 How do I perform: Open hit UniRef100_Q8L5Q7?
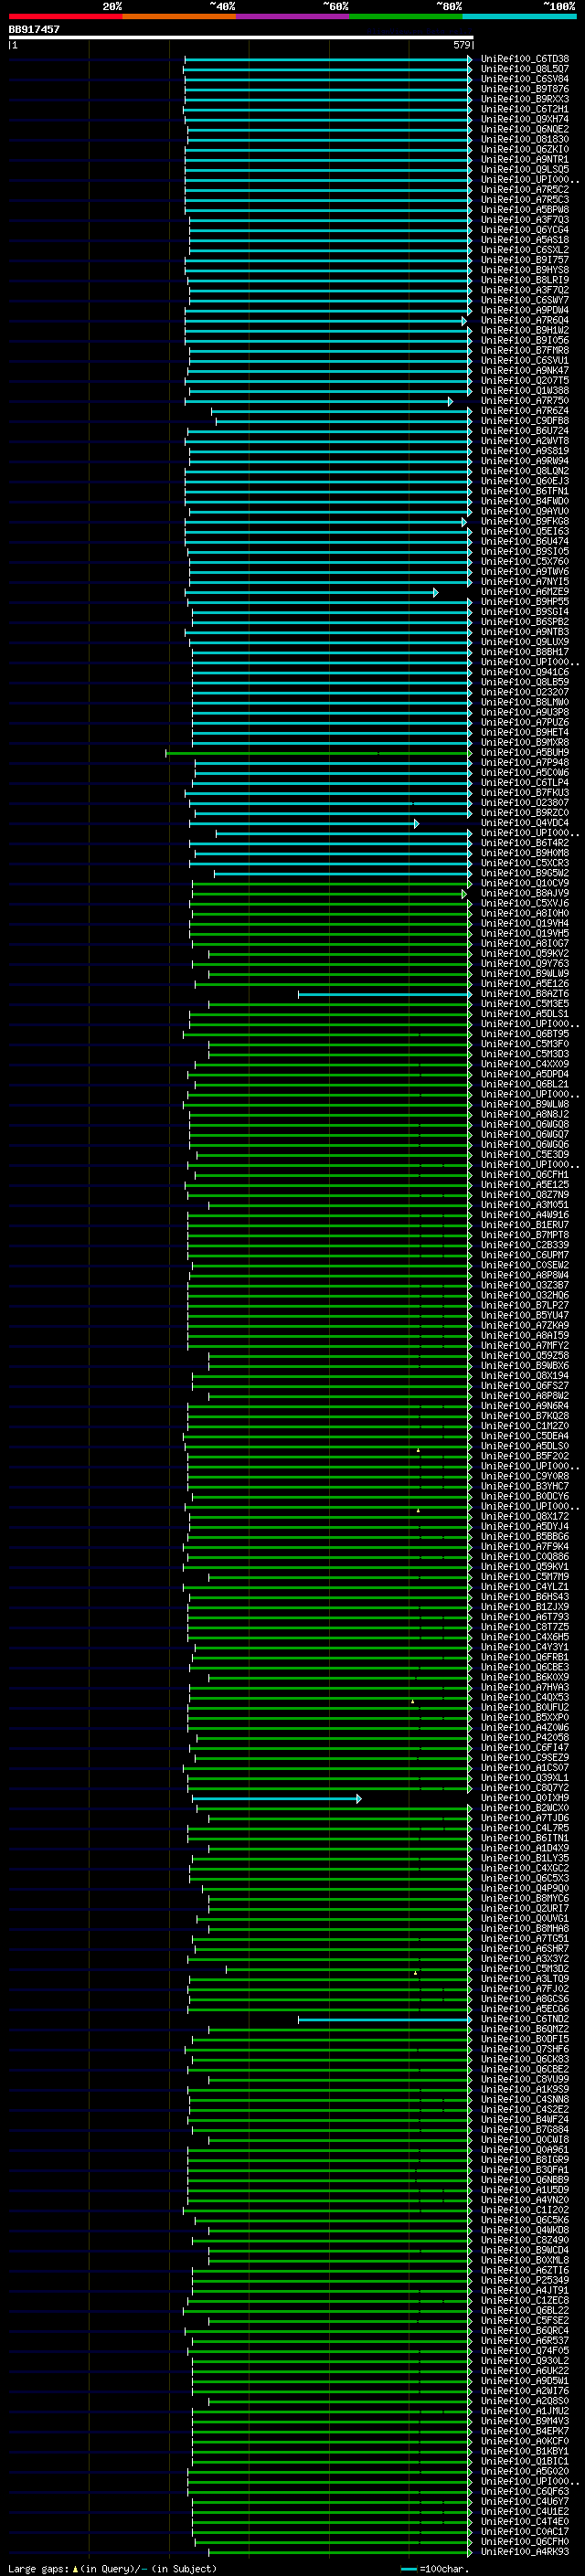[x=525, y=69]
